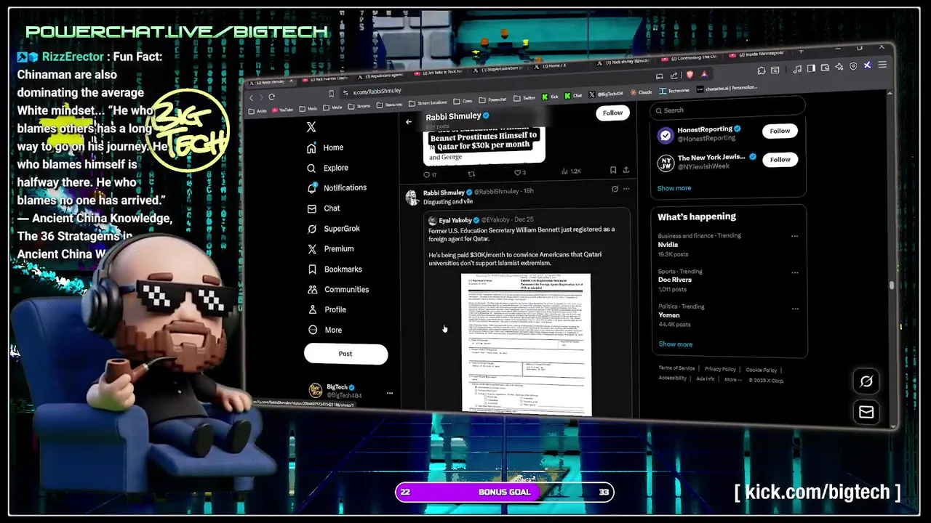The height and width of the screenshot is (523, 931).
Task: Open @BigTech404 bookmark in bookmarks bar
Action: pos(607,94)
